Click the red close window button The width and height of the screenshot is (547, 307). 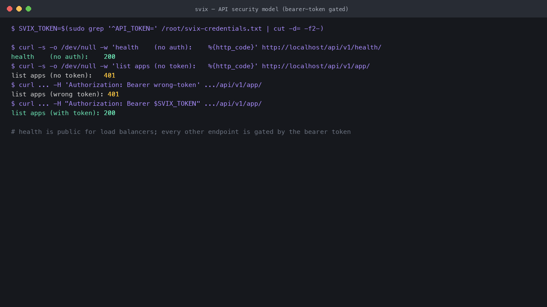[9, 9]
